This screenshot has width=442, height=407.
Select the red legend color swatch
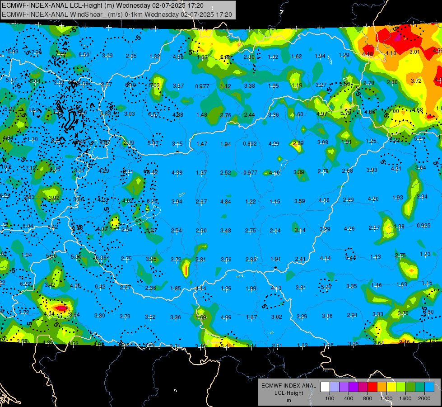[372, 387]
